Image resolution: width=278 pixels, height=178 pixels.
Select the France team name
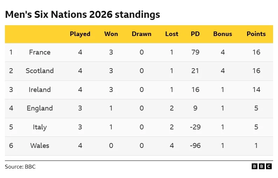[x=40, y=52]
